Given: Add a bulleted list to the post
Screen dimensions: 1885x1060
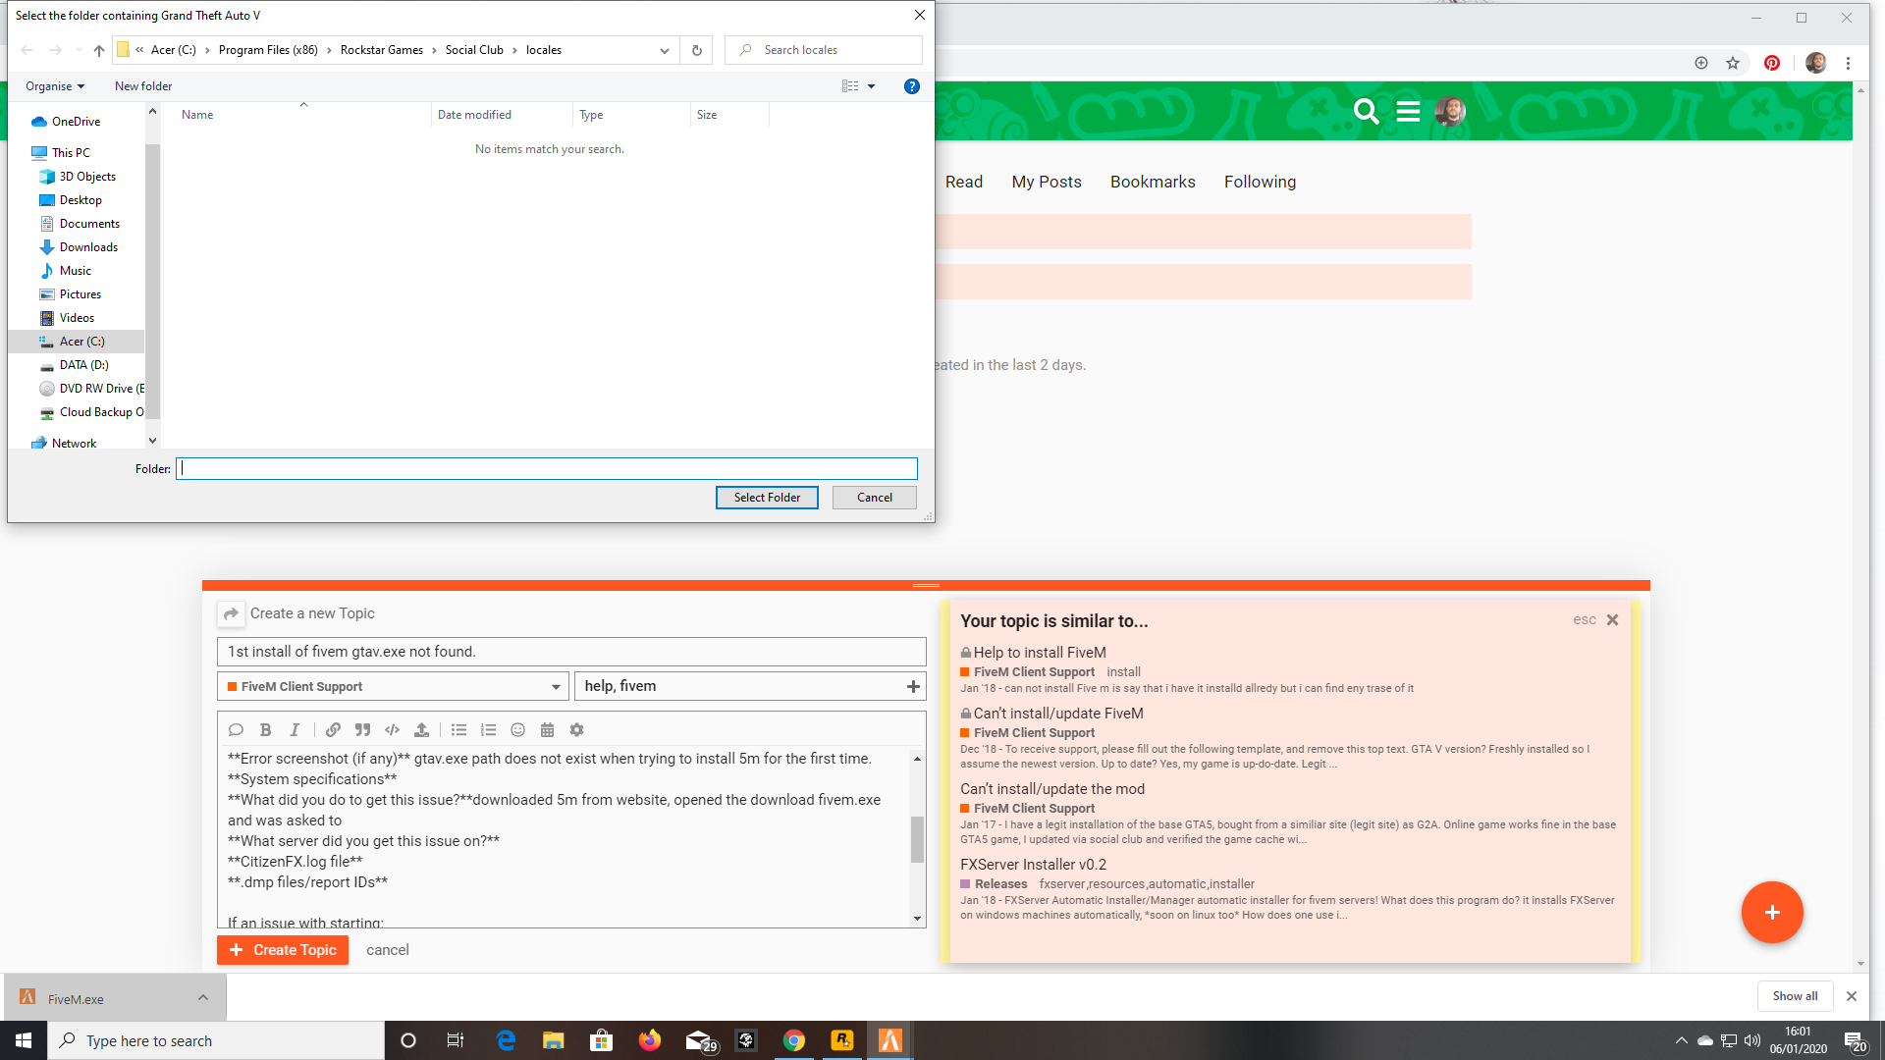Looking at the screenshot, I should click(x=458, y=729).
